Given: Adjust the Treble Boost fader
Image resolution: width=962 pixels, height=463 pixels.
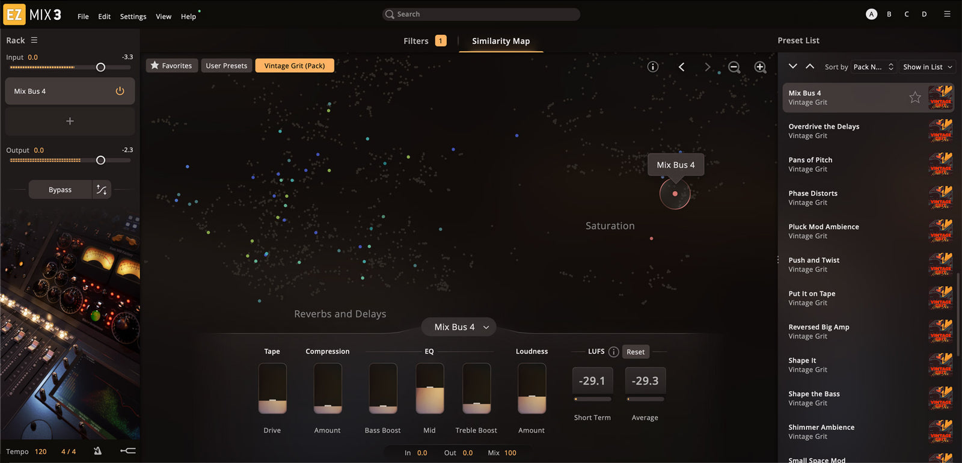Looking at the screenshot, I should pos(477,388).
